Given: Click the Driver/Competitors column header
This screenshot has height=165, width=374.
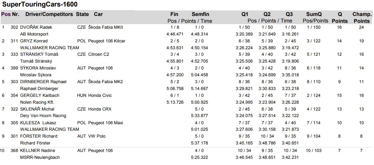Looking at the screenshot, I should click(x=49, y=14).
